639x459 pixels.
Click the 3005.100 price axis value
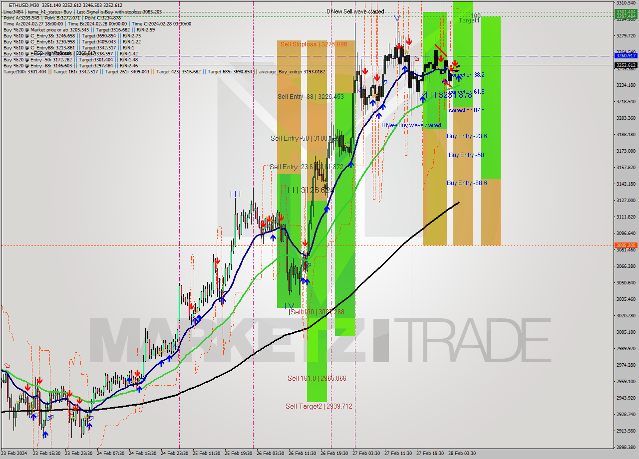pos(626,332)
